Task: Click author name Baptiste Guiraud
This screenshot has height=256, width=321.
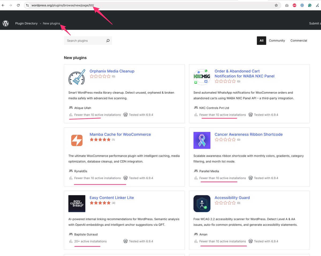Action: coord(85,234)
